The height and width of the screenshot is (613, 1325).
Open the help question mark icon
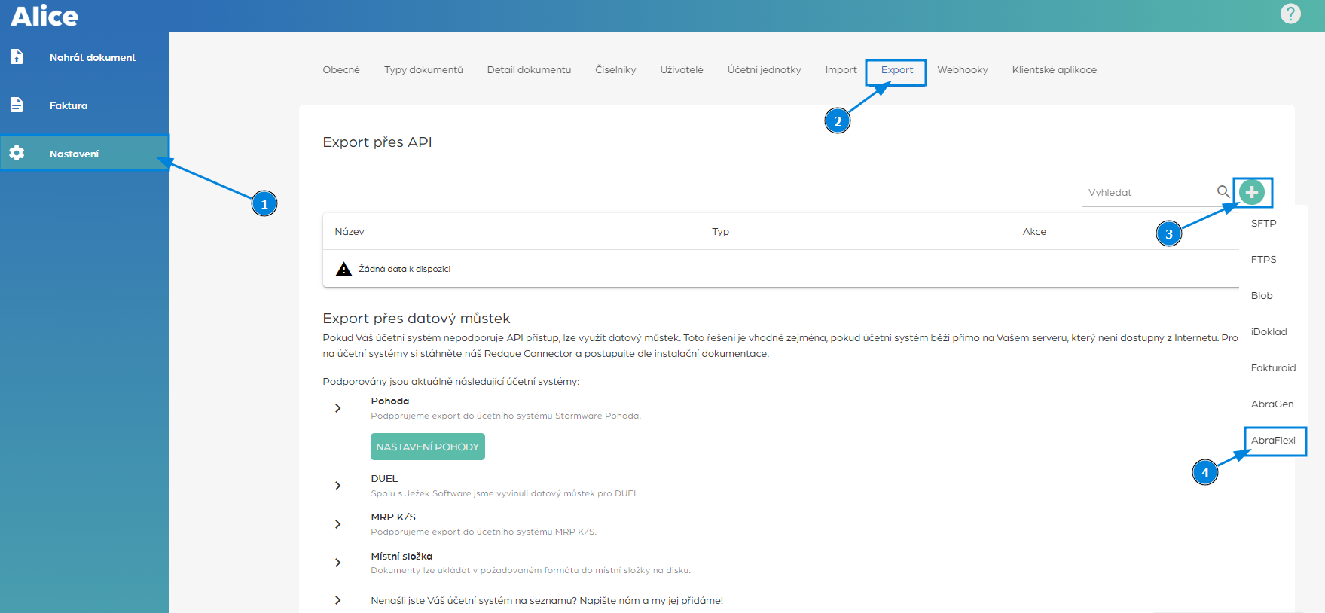1290,14
